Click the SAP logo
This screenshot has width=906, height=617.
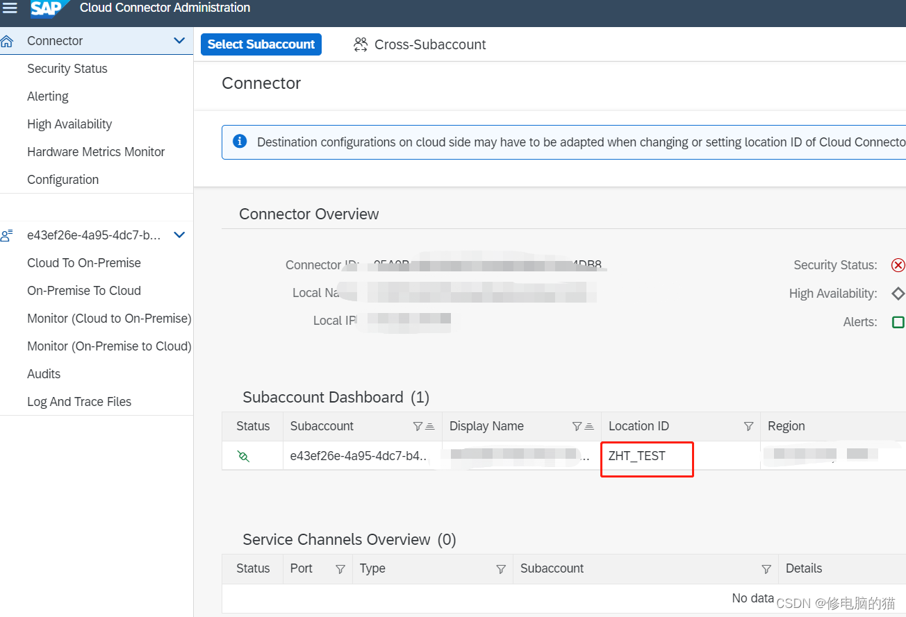[49, 8]
